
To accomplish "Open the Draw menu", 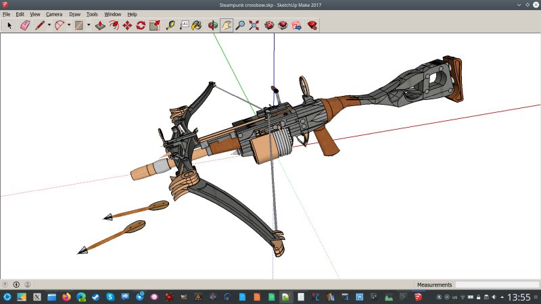I will pos(74,14).
